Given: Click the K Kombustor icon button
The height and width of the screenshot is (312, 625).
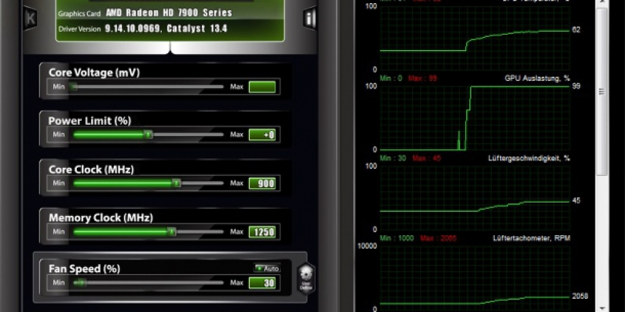Looking at the screenshot, I should [x=30, y=18].
